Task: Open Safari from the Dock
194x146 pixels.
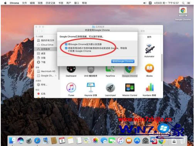Action: tap(37, 141)
